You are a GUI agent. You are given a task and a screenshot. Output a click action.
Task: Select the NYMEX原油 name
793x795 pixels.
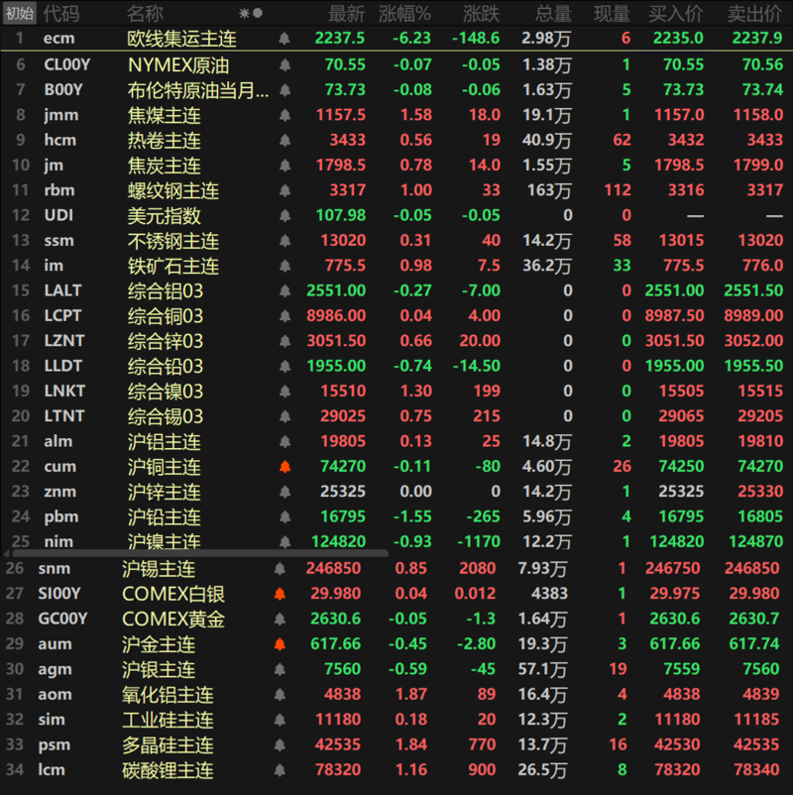coord(178,64)
